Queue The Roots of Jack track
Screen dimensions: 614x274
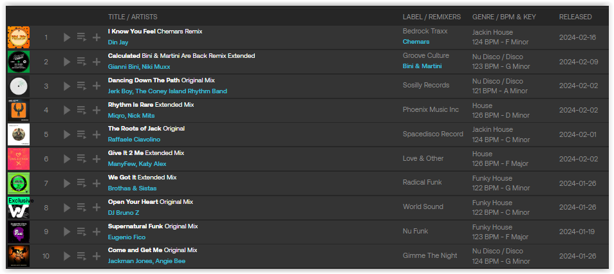pos(82,134)
